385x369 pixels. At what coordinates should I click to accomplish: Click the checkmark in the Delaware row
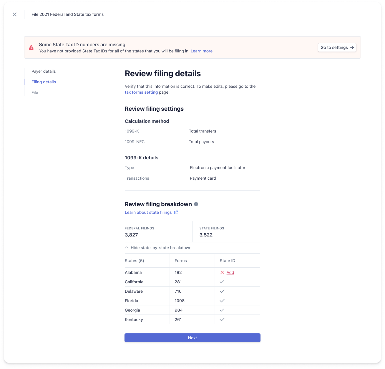(x=222, y=291)
